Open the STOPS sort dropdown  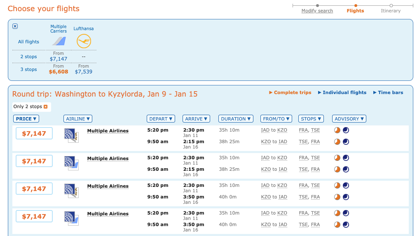[x=311, y=119]
